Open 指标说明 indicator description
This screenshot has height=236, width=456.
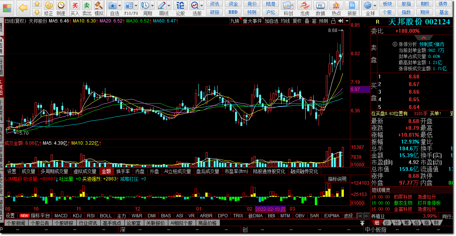[337, 179]
